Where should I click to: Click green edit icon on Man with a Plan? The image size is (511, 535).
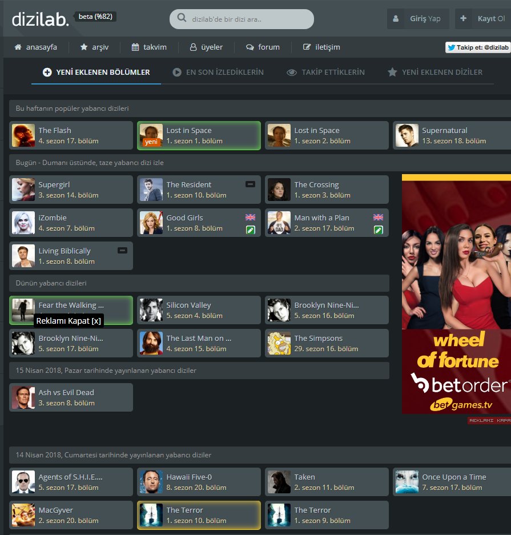(379, 230)
